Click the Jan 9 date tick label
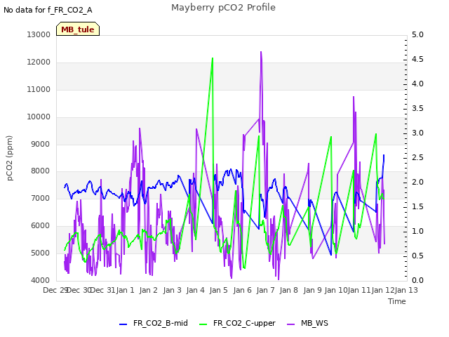449x337 pixels. 312,291
